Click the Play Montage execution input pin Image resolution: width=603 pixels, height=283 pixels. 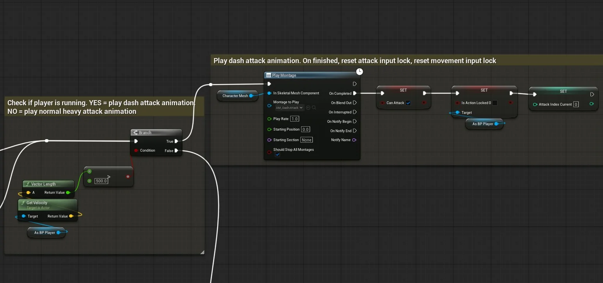pos(269,84)
